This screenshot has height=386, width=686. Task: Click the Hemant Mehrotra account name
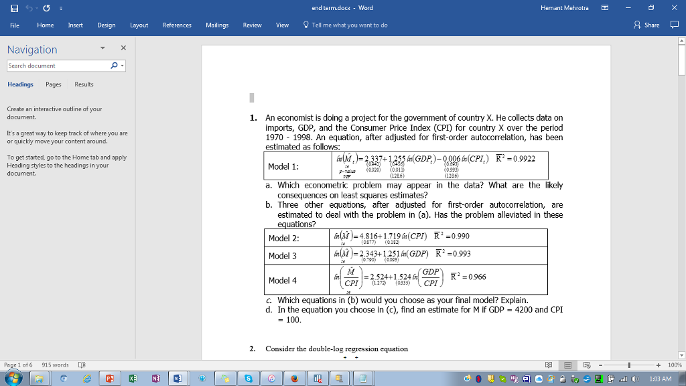tap(564, 8)
